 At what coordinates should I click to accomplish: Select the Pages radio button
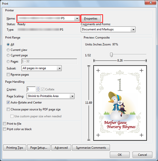[8, 62]
